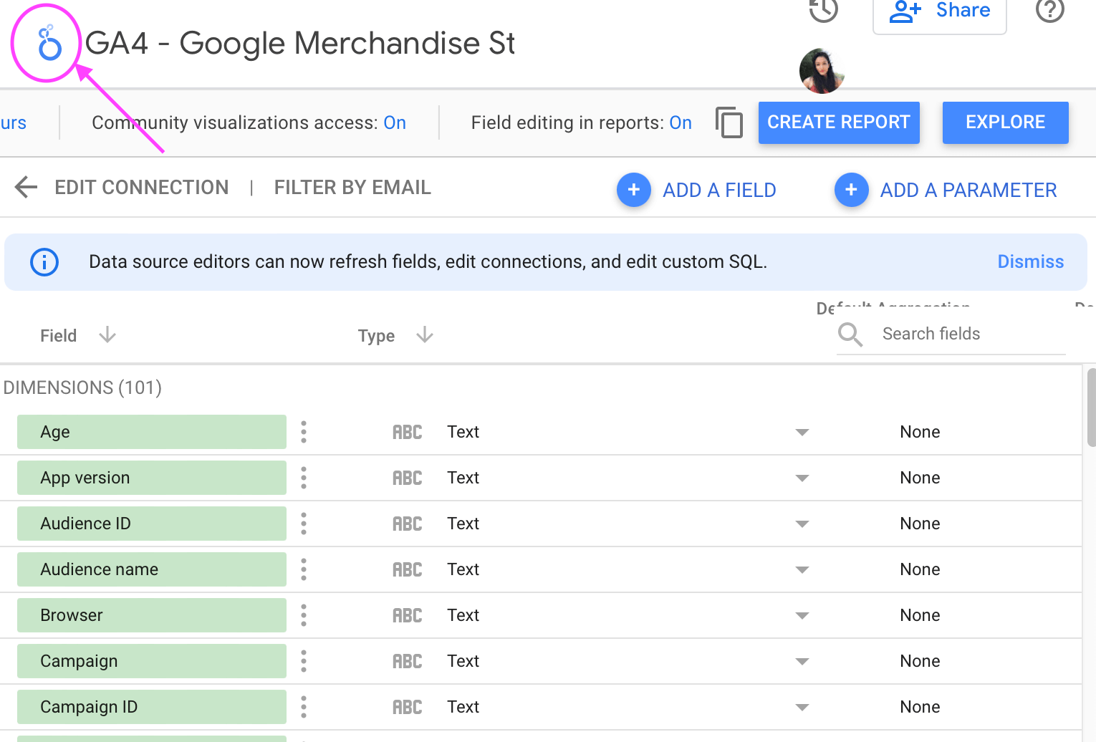Click the CREATE REPORT button

pyautogui.click(x=839, y=122)
